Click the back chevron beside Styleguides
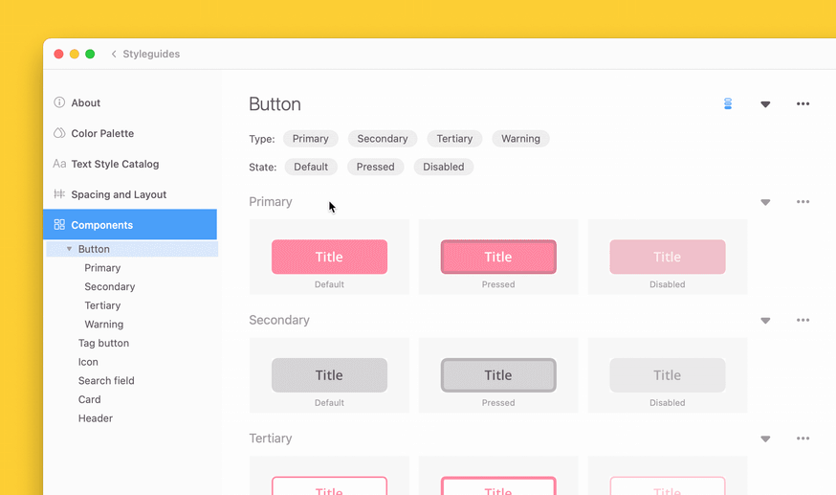836x495 pixels. coord(114,54)
